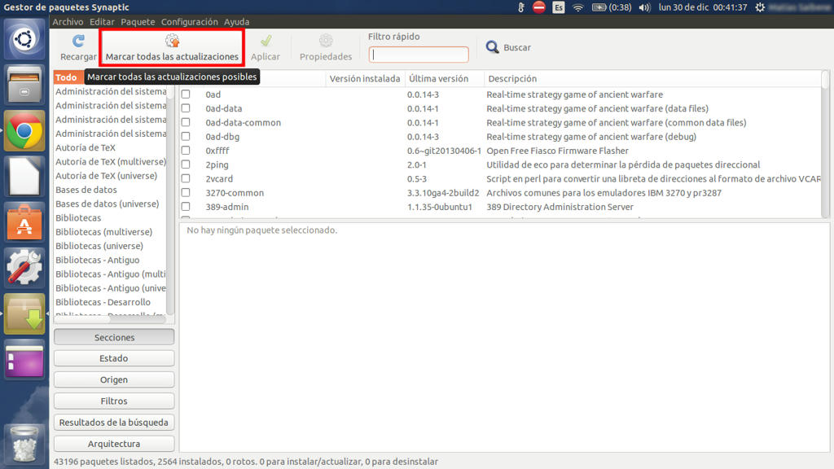Open the Trash in the launcher
834x469 pixels.
pyautogui.click(x=24, y=443)
